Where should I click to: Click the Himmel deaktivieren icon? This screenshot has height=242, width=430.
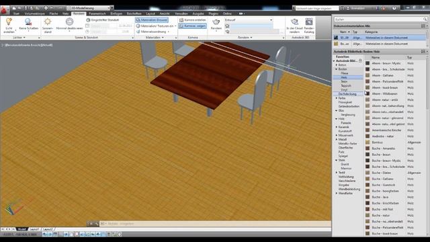point(69,22)
